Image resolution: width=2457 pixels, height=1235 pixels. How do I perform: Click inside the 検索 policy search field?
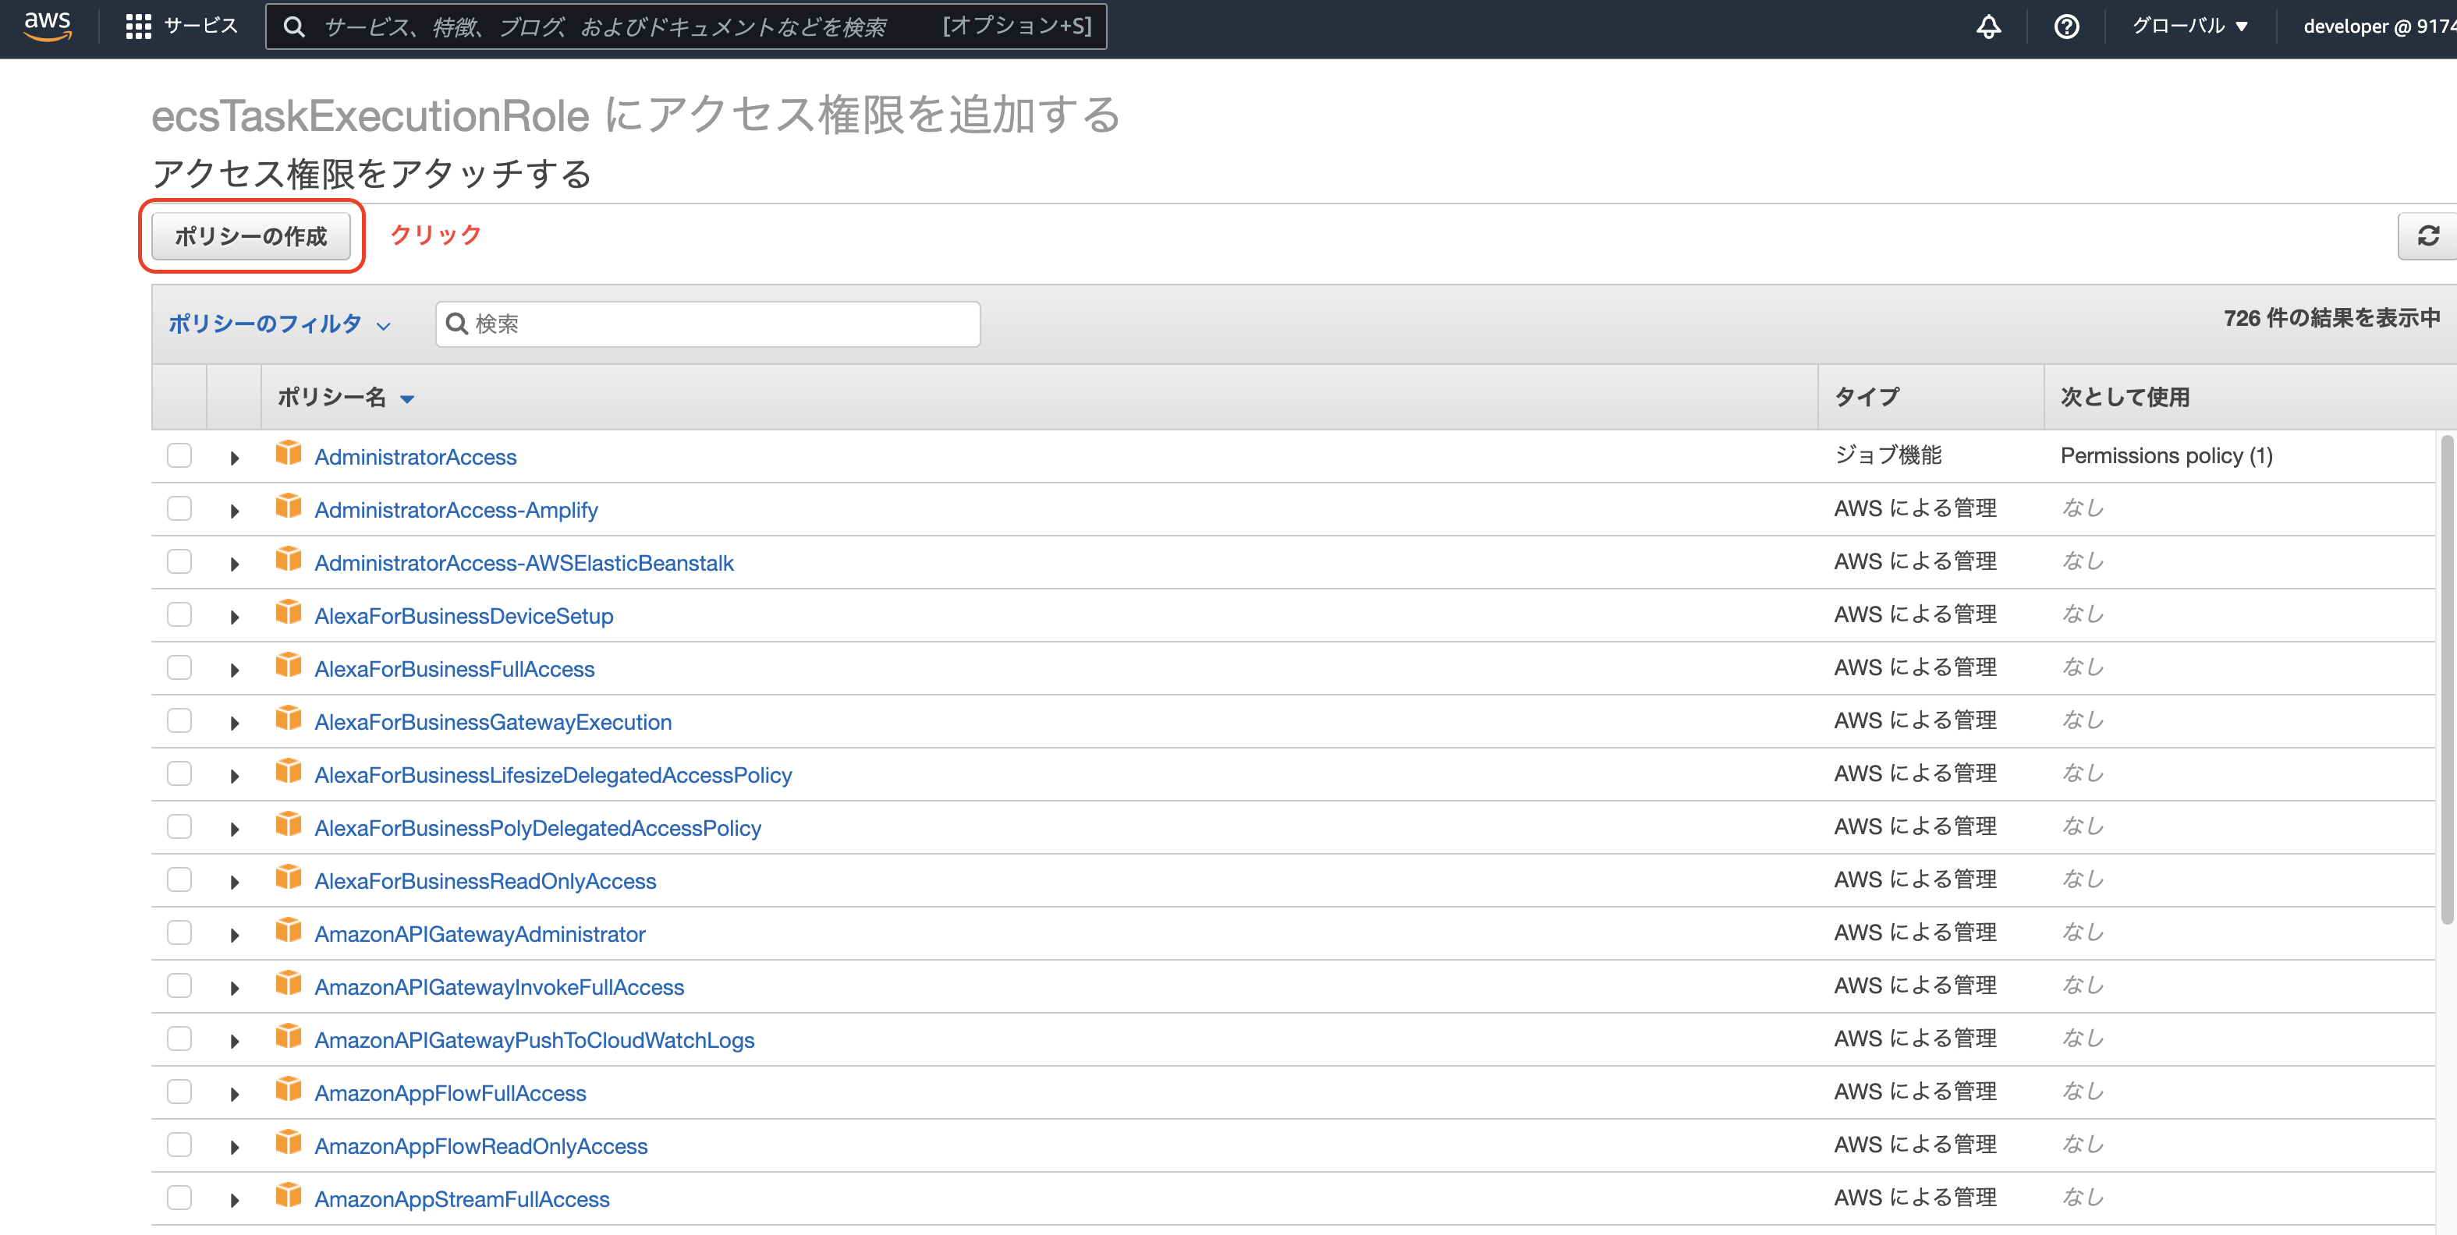click(706, 324)
